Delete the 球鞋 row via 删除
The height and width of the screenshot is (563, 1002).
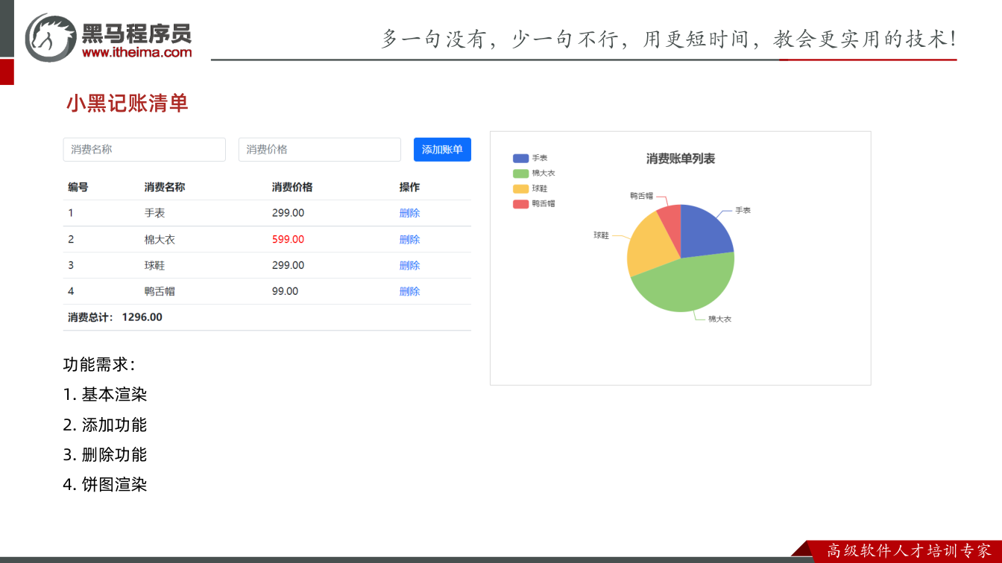(x=409, y=265)
